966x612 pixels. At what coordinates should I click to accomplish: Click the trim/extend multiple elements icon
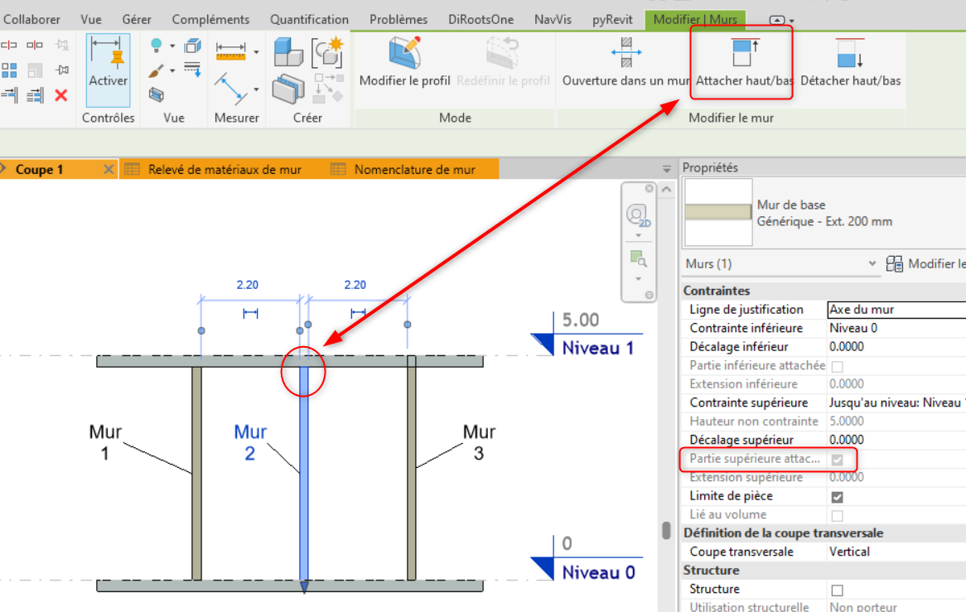pyautogui.click(x=35, y=94)
